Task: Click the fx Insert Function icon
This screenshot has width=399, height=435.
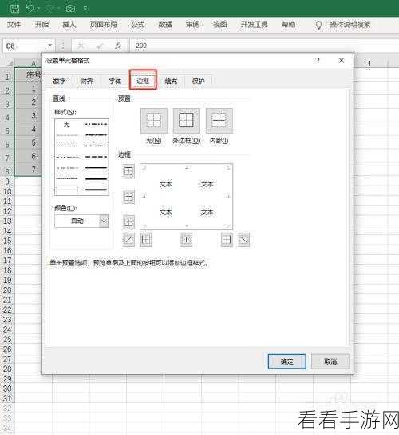Action: coord(118,46)
